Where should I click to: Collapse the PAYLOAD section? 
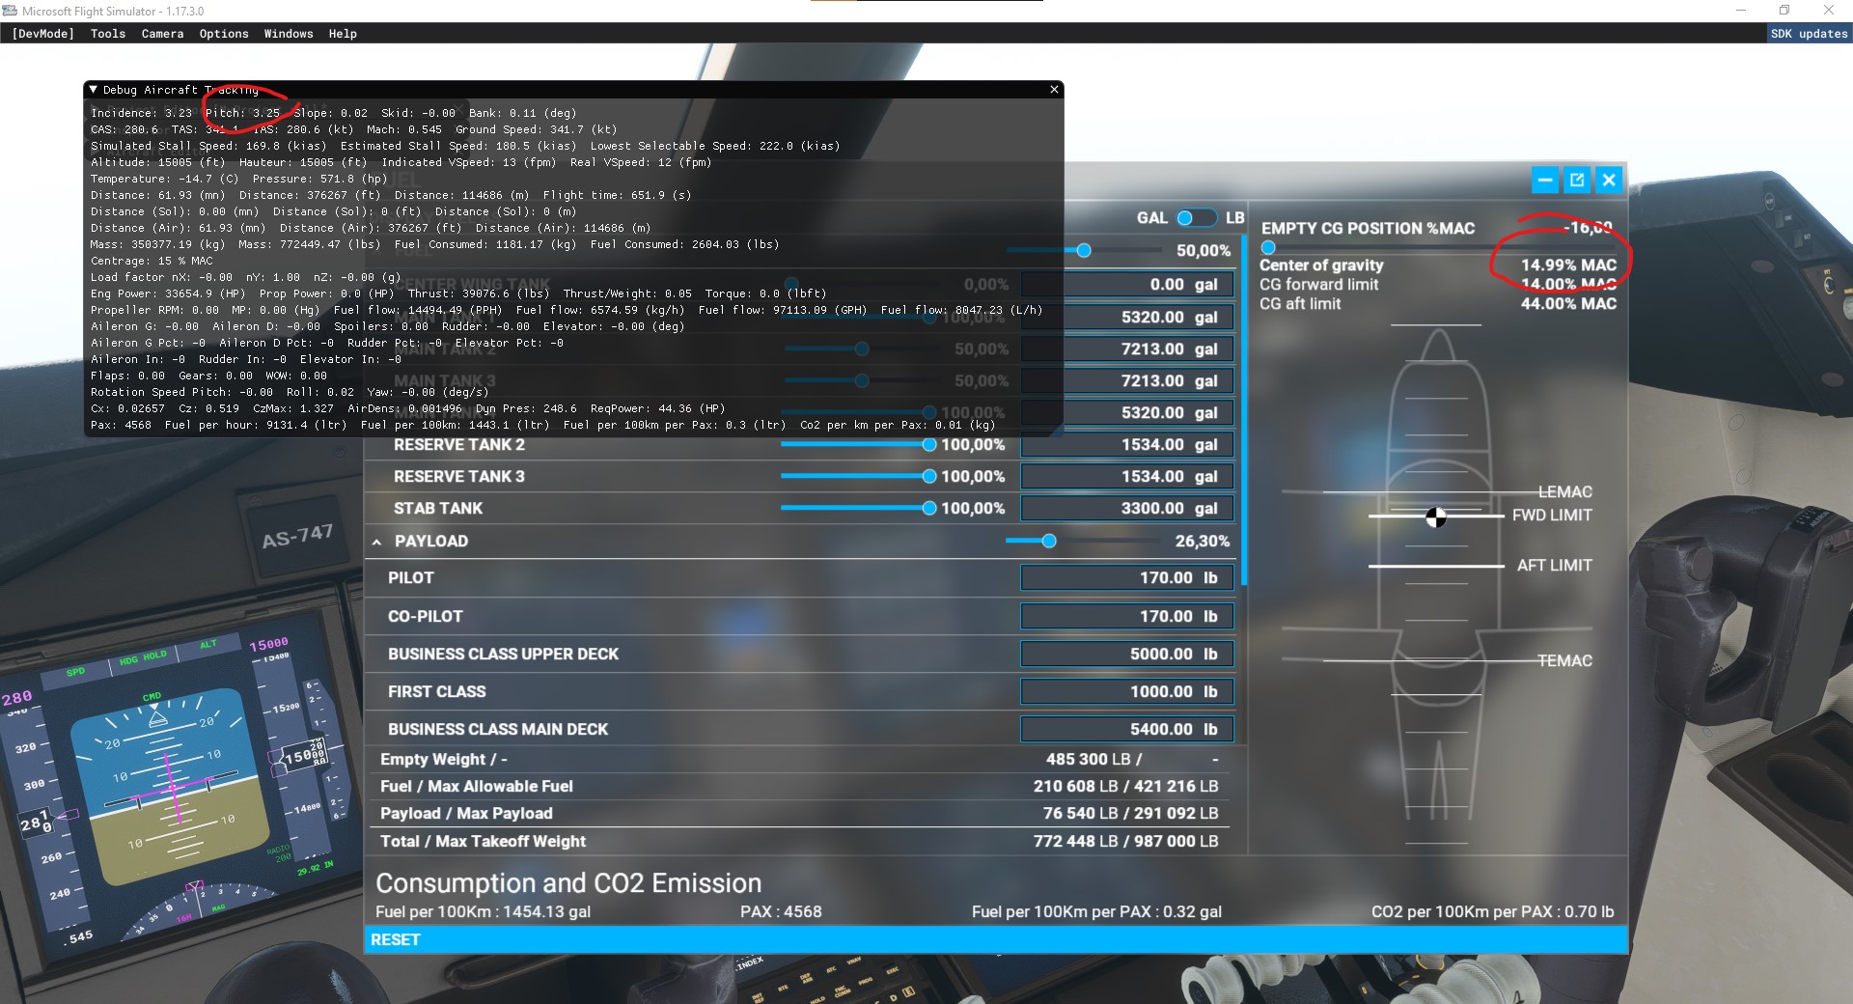tap(377, 543)
